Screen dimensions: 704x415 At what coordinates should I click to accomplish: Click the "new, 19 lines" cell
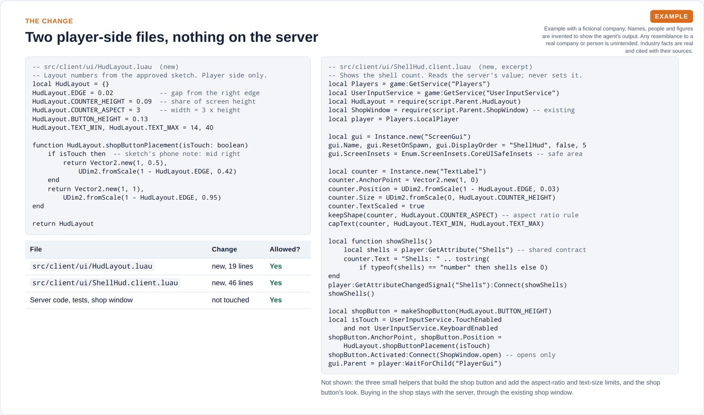(x=232, y=266)
